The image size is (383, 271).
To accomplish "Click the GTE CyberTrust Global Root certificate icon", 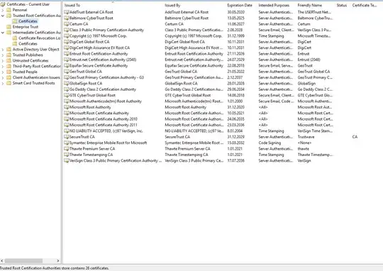I will pyautogui.click(x=67, y=95).
